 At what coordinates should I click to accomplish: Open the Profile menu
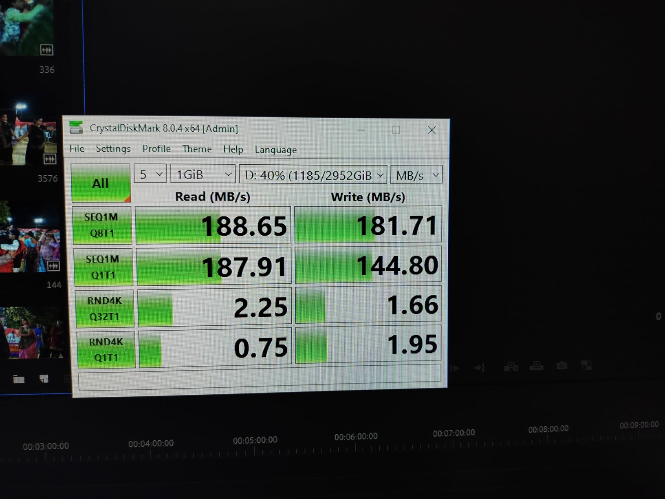coord(156,149)
